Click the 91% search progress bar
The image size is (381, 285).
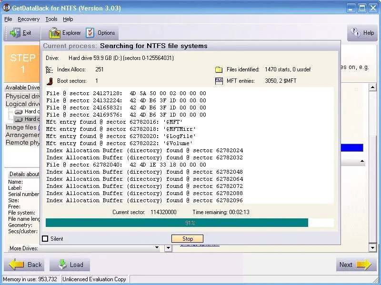(190, 223)
